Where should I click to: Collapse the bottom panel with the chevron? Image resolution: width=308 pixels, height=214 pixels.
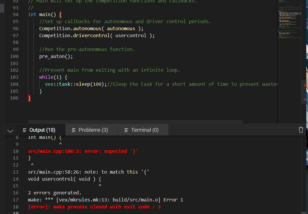click(10, 130)
